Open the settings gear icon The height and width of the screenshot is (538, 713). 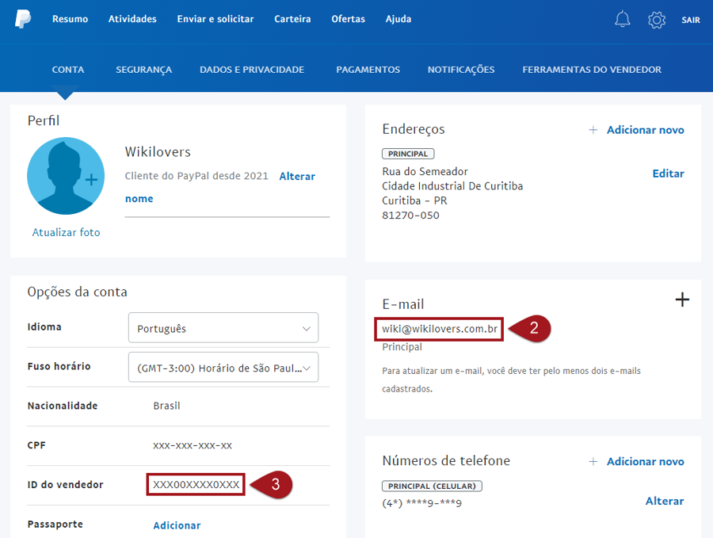click(x=657, y=20)
